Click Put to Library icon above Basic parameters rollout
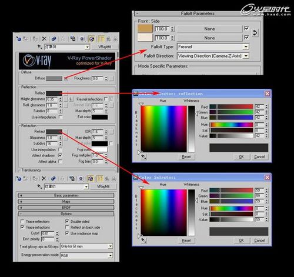The height and width of the screenshot is (277, 294). [72, 179]
